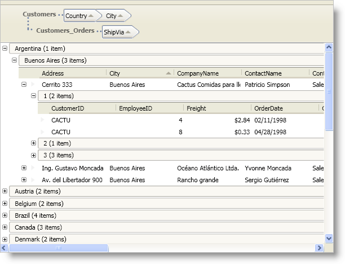345x264 pixels.
Task: Collapse the Cerrito 333 customer row
Action: pyautogui.click(x=24, y=85)
